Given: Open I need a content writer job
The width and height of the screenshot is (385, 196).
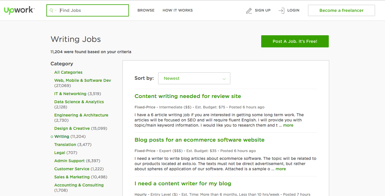Looking at the screenshot, I should (183, 184).
